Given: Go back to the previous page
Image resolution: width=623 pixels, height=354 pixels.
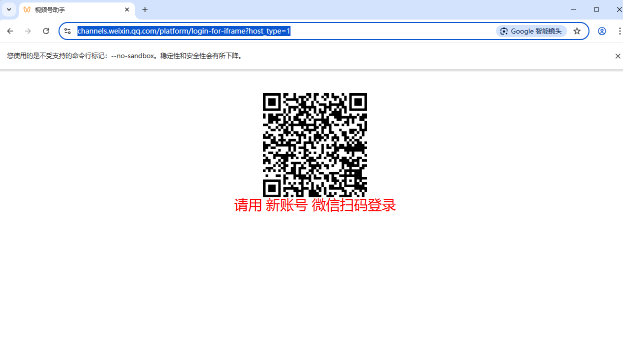Looking at the screenshot, I should point(10,31).
